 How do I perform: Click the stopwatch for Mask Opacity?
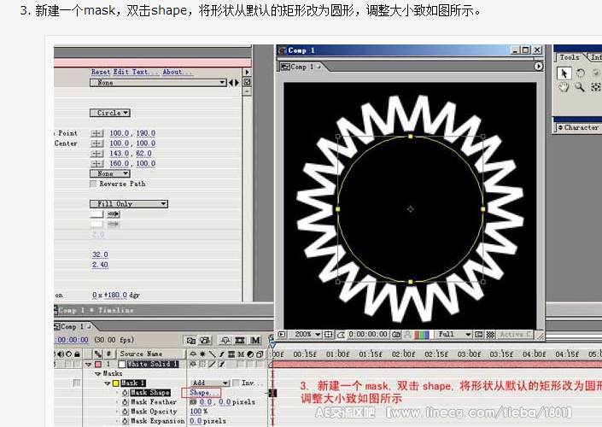pyautogui.click(x=126, y=412)
